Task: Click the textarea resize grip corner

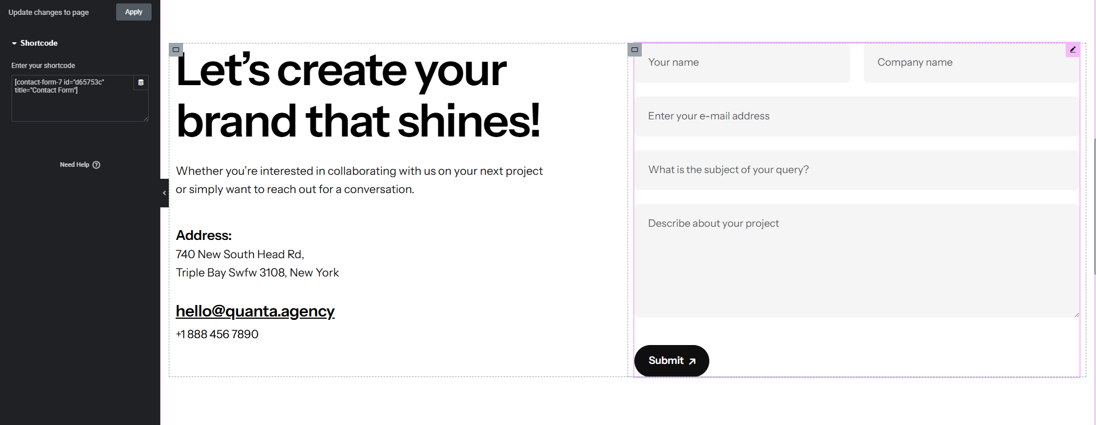Action: [1076, 314]
